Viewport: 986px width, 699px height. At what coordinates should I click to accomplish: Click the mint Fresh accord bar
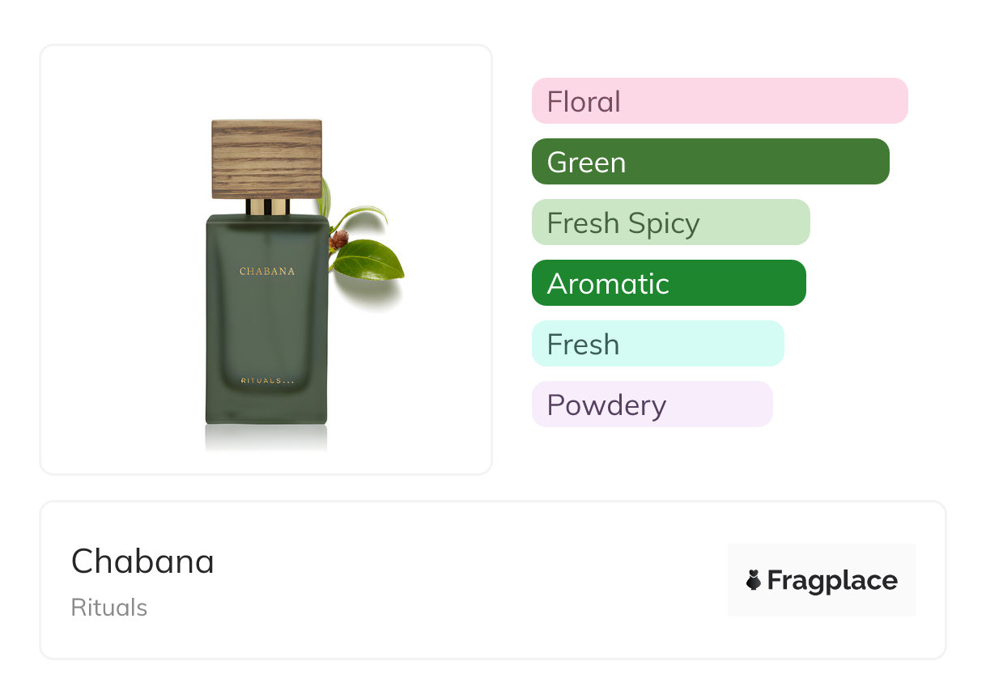point(657,344)
